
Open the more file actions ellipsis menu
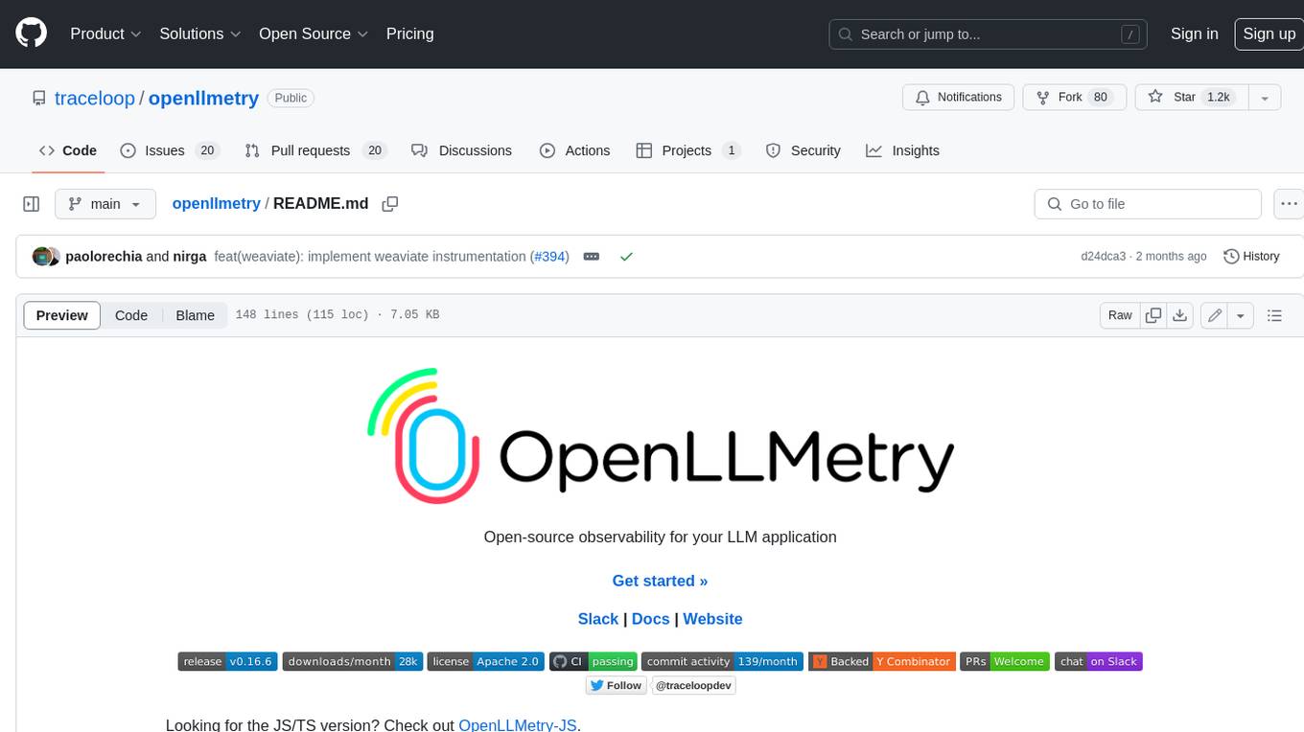[1289, 204]
